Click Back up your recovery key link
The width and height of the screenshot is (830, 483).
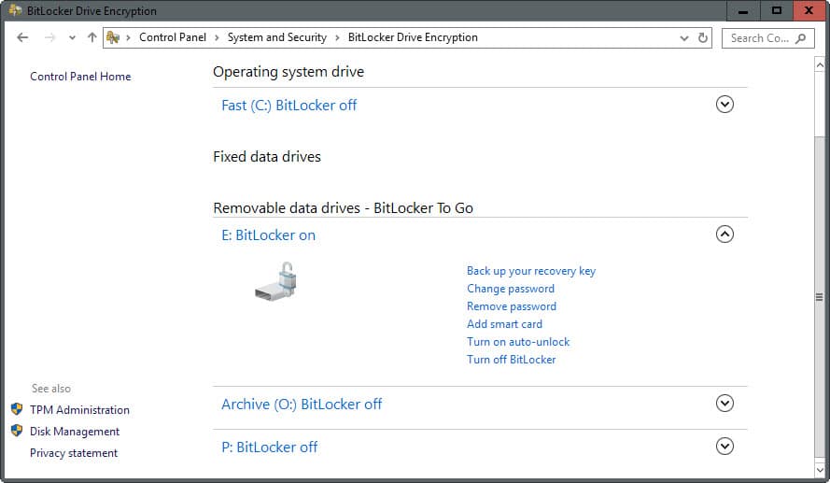click(x=530, y=271)
